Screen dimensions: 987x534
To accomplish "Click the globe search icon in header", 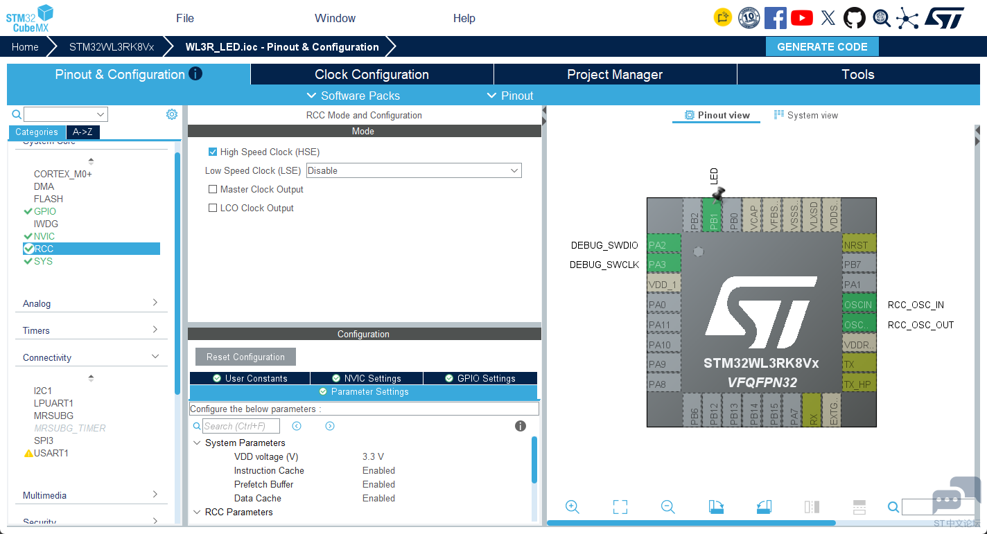I will [881, 18].
